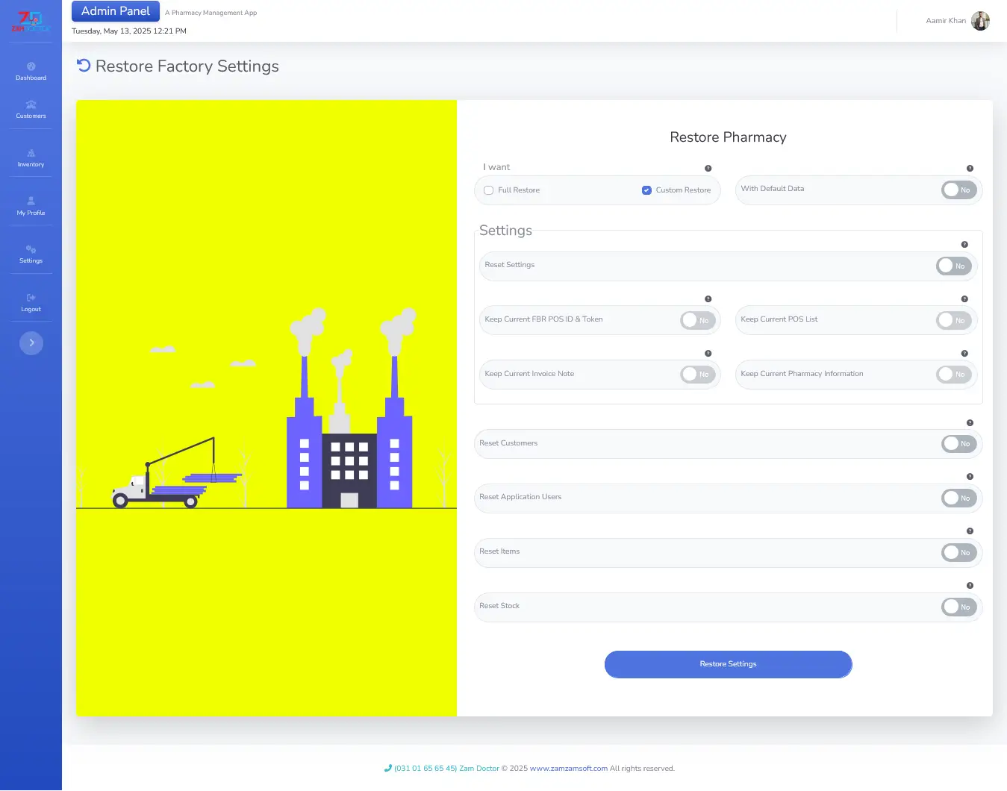Uncheck the Custom Restore checkbox
Viewport: 1007px width, 791px height.
coord(646,190)
